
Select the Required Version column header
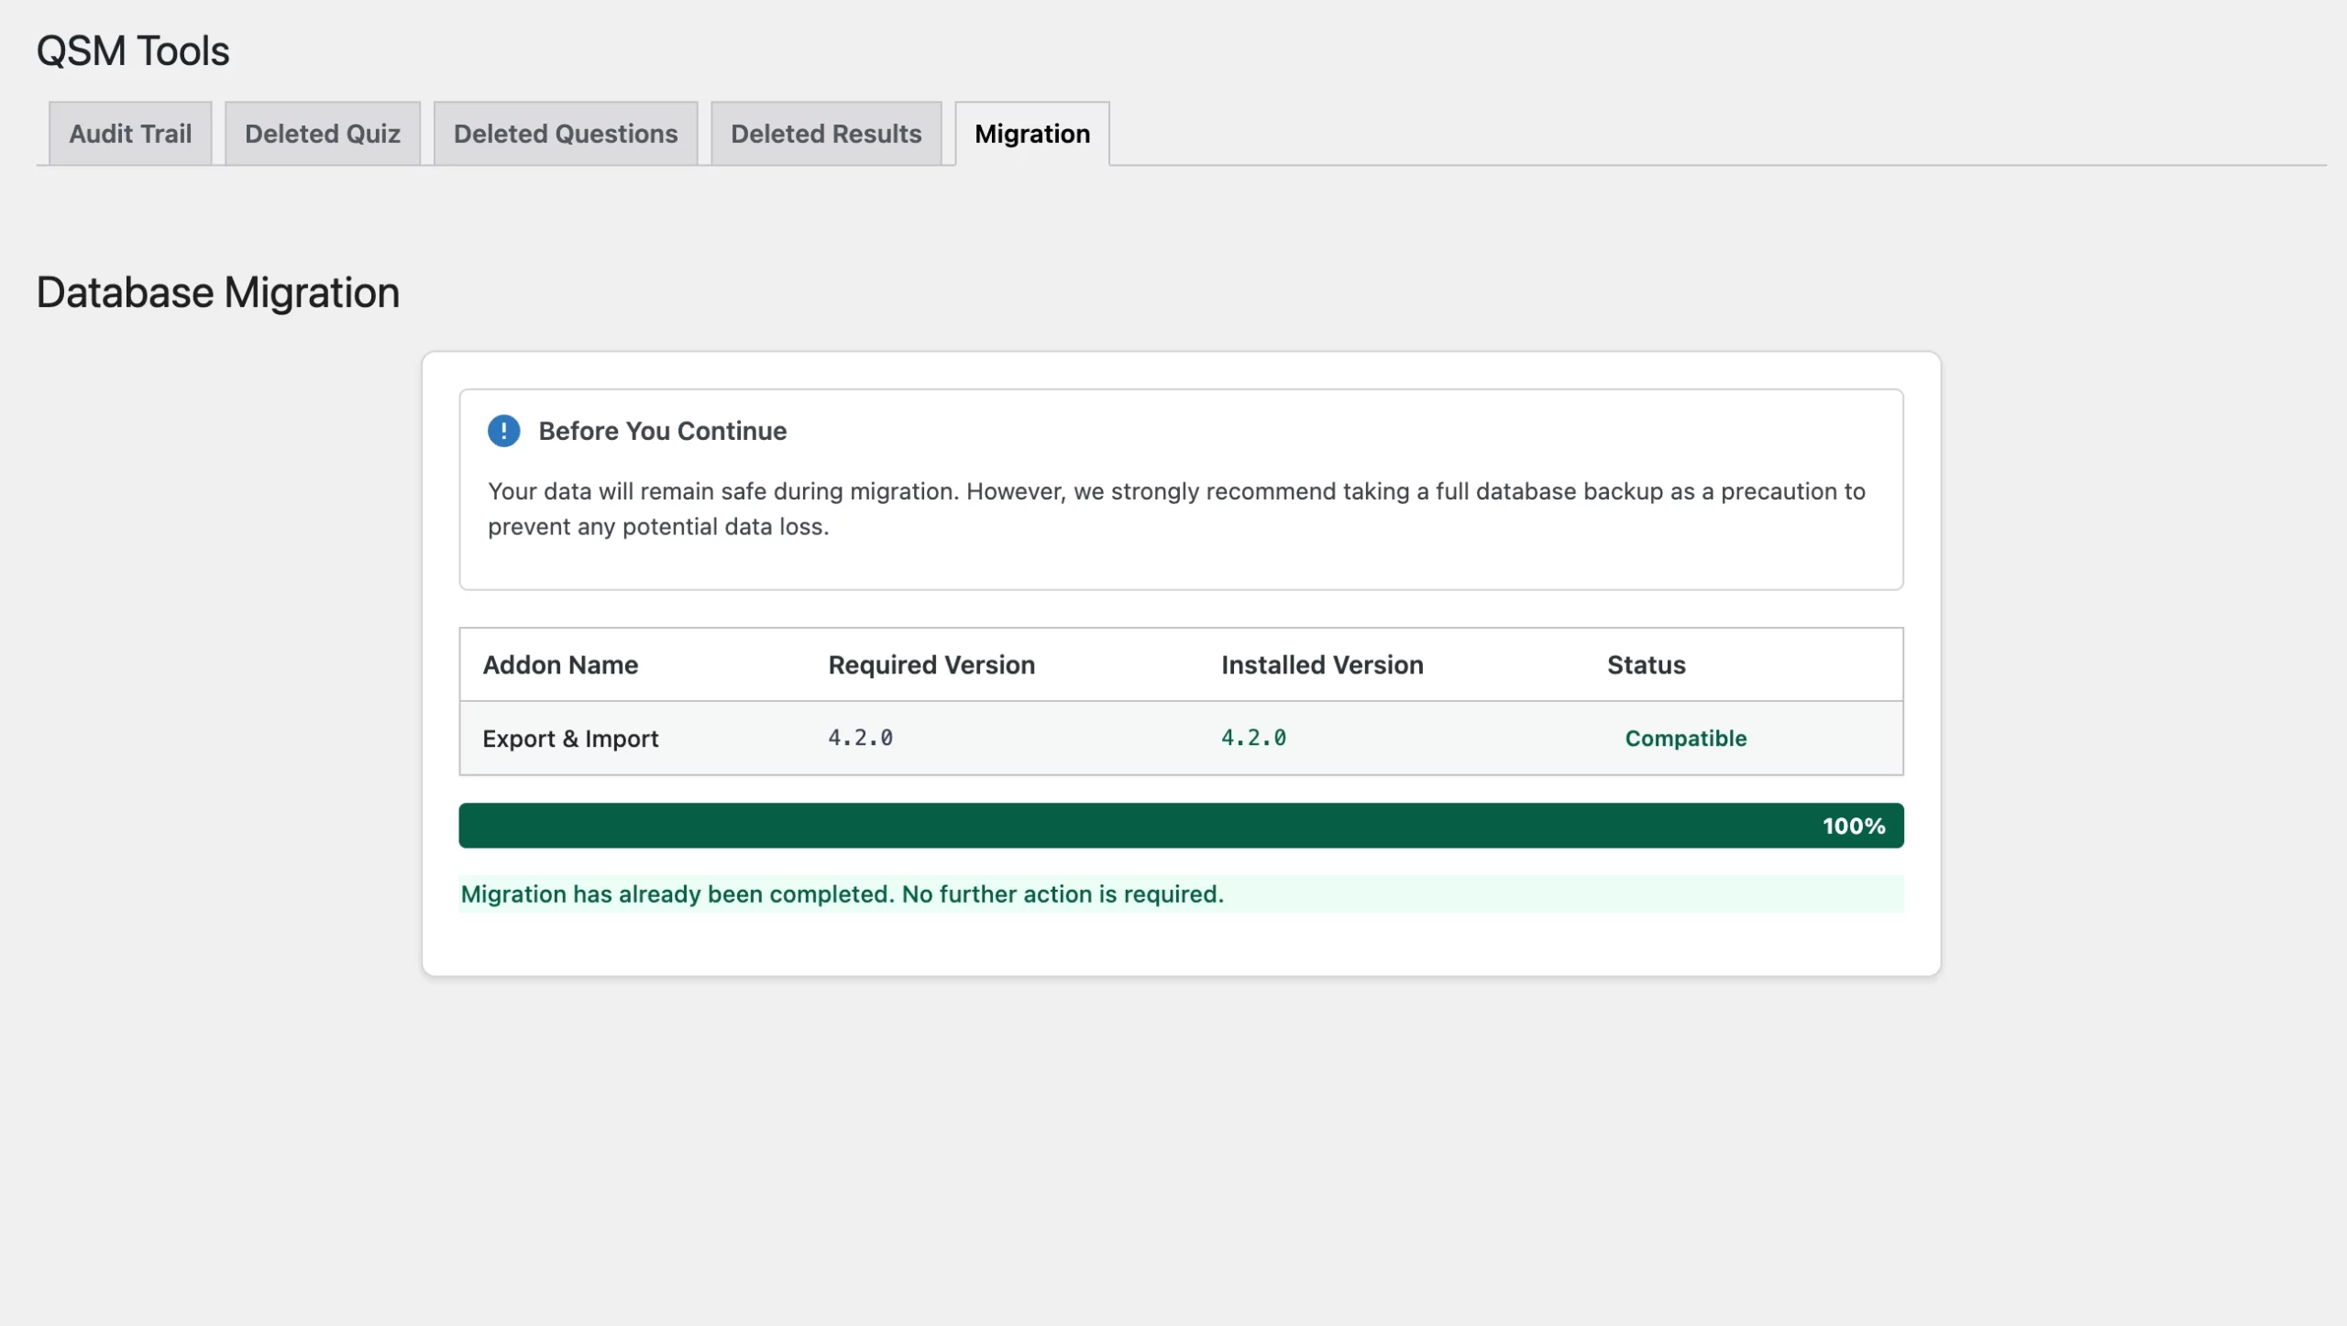tap(931, 664)
